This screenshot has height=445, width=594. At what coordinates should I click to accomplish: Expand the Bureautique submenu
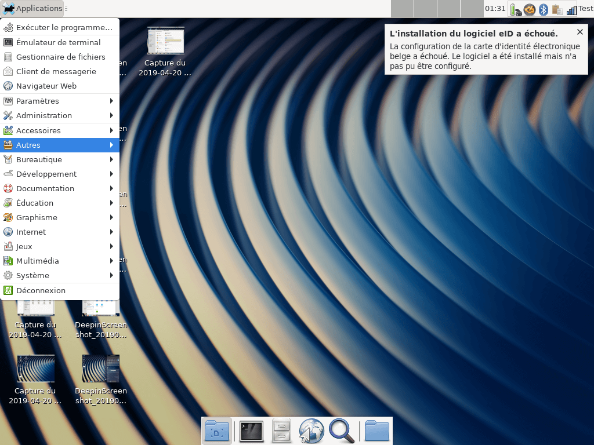60,159
